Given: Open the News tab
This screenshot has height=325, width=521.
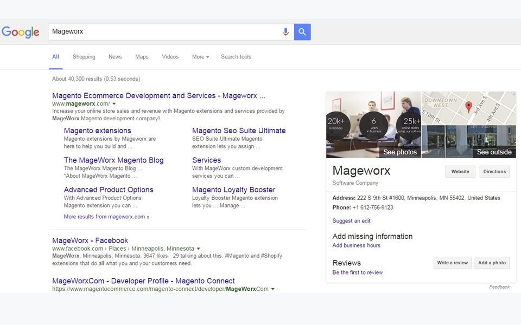Looking at the screenshot, I should (x=115, y=57).
